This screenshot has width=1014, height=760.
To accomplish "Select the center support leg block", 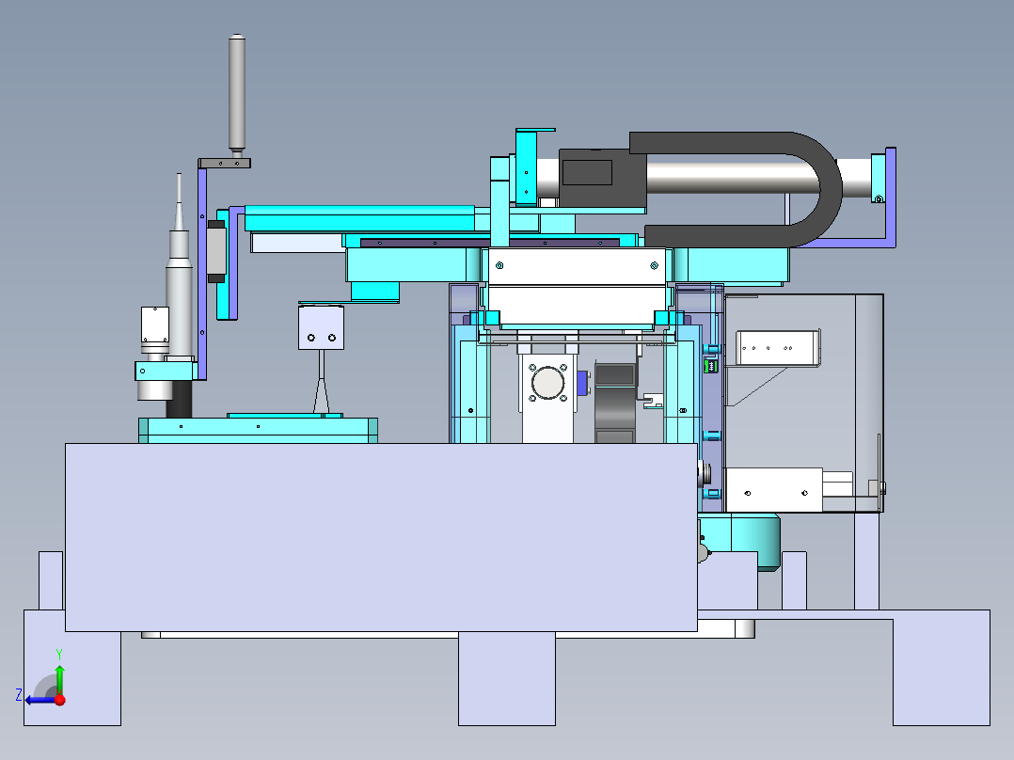I will pos(507,678).
